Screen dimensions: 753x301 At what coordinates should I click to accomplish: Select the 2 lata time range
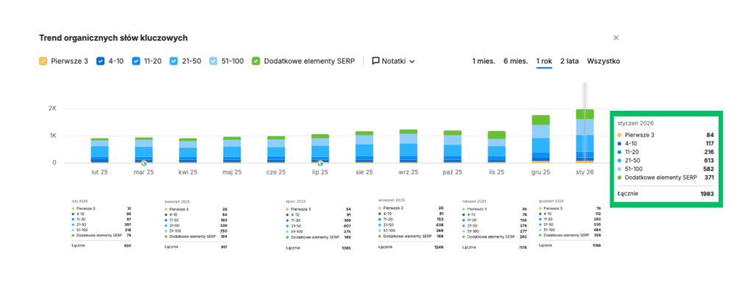(570, 62)
